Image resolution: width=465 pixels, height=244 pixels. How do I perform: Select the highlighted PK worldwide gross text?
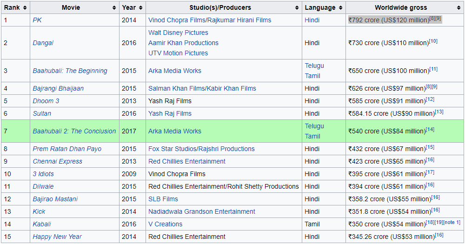(x=388, y=20)
